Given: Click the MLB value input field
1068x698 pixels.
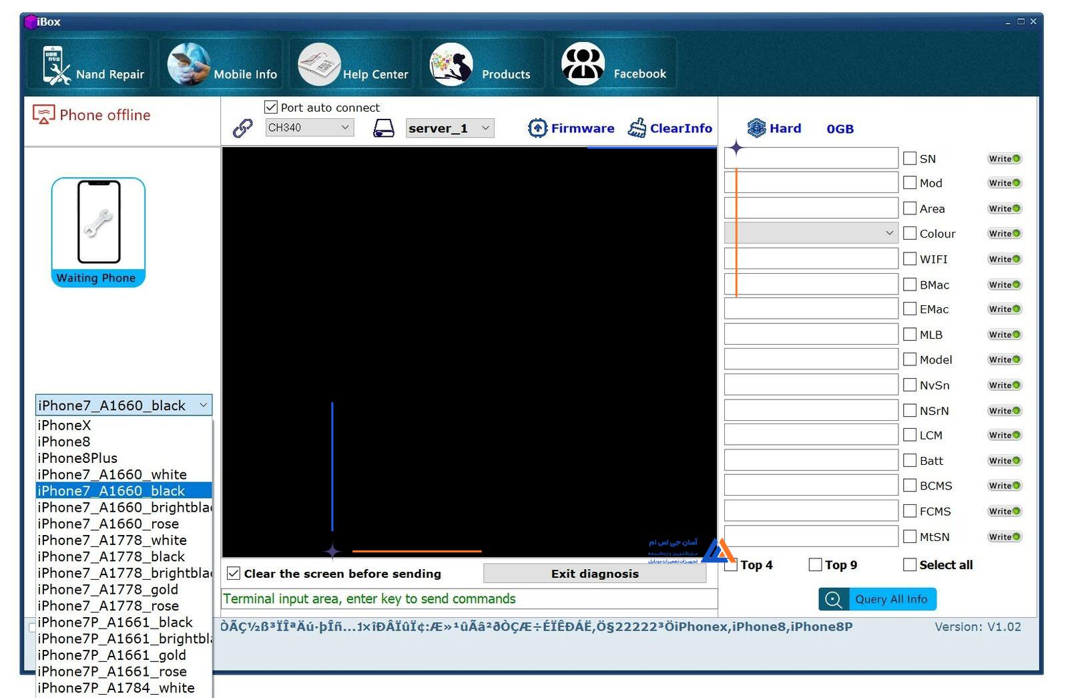Looking at the screenshot, I should [811, 334].
